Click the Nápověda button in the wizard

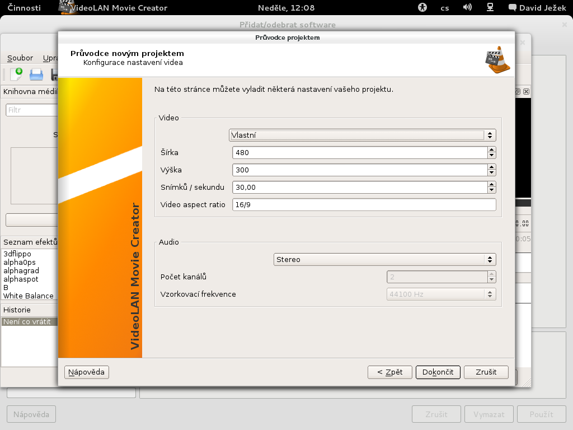(87, 372)
